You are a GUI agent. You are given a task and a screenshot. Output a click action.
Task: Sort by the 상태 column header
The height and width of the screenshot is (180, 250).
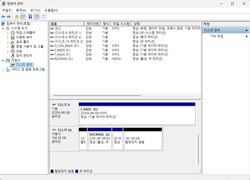point(166,24)
